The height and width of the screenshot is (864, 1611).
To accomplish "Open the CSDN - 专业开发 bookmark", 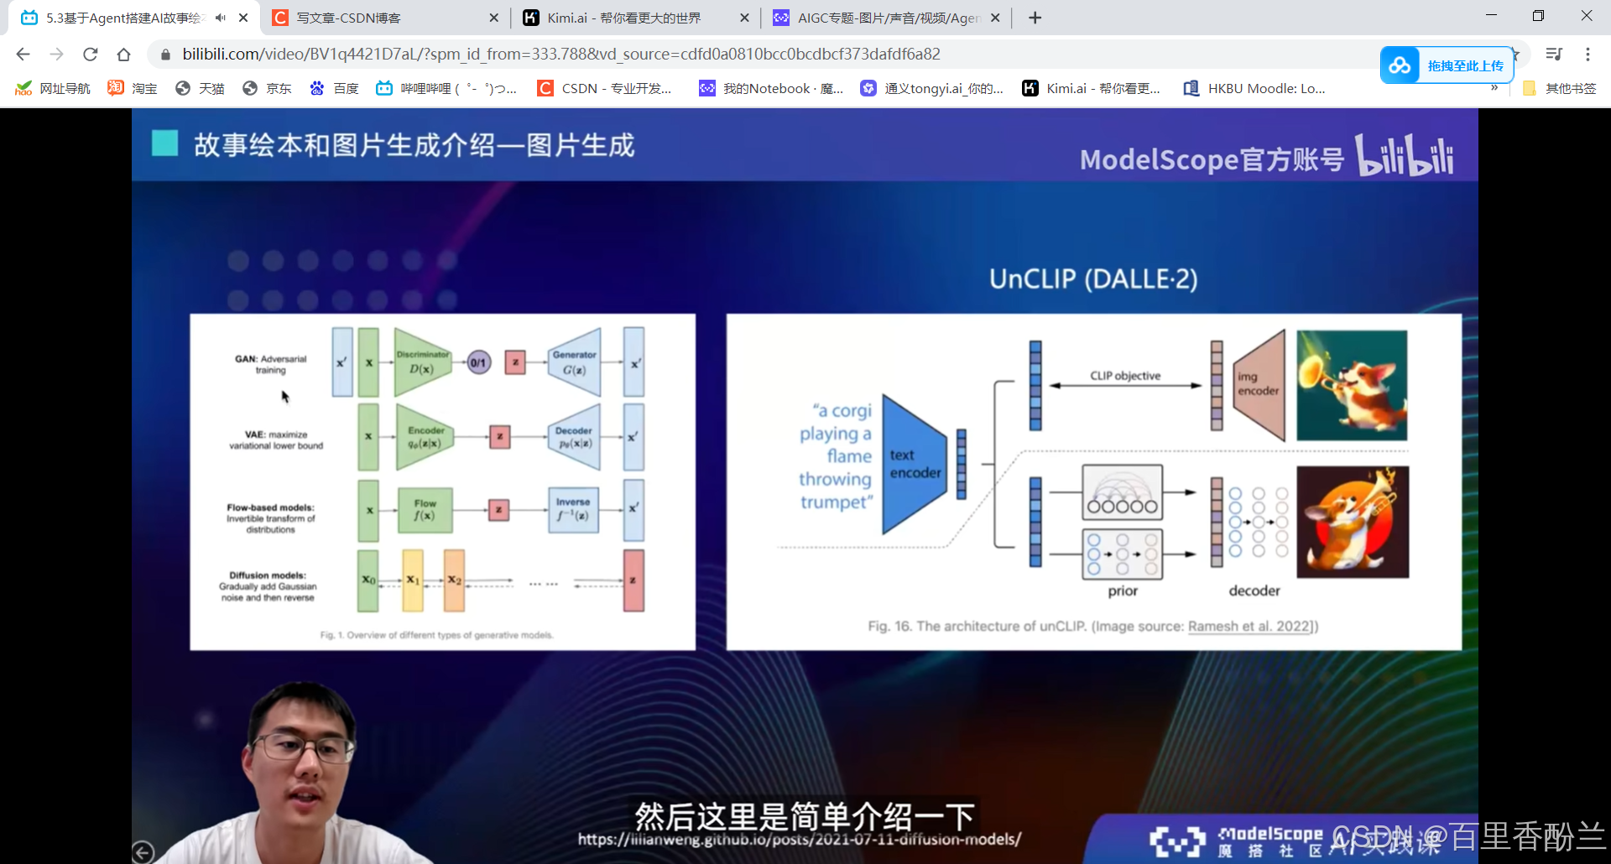I will [x=605, y=88].
